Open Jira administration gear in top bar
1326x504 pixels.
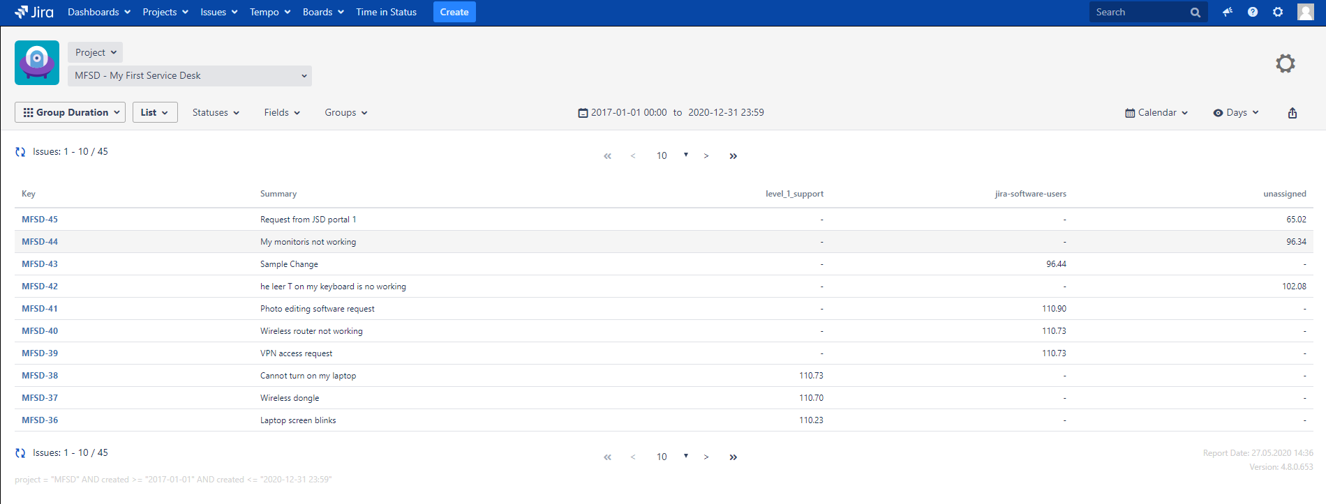[1278, 12]
